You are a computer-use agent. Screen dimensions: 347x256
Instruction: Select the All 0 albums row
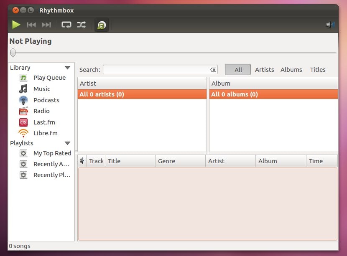click(273, 94)
